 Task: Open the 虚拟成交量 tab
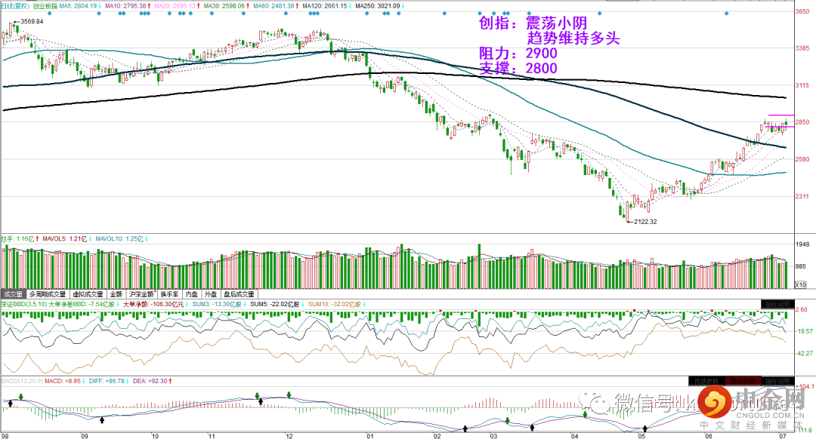[x=88, y=294]
